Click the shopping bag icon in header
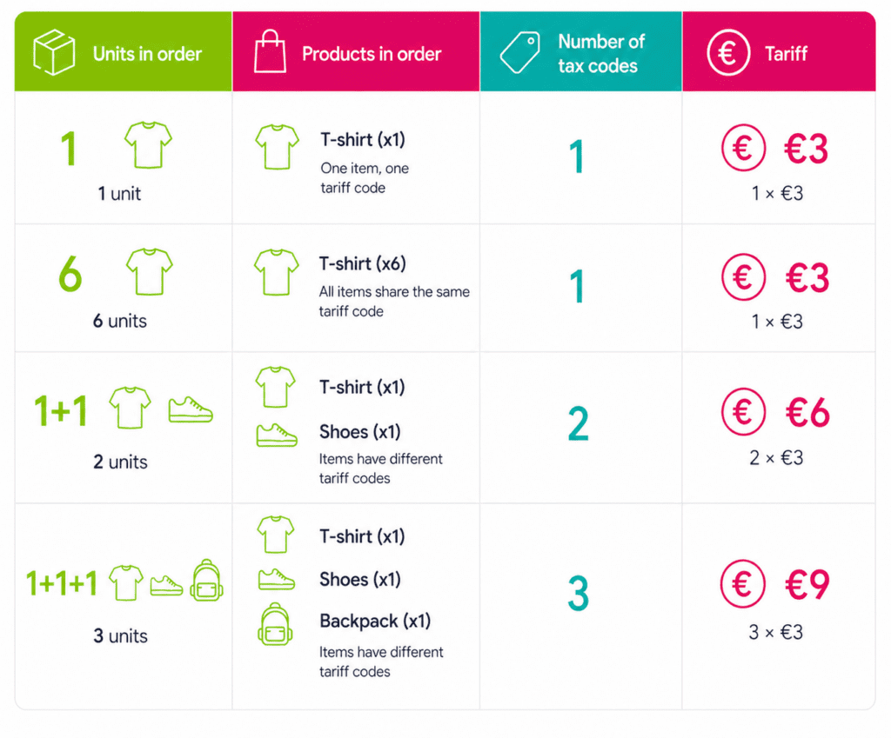The image size is (891, 738). point(270,51)
